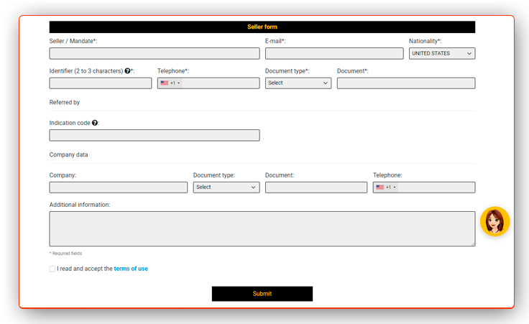Image resolution: width=529 pixels, height=324 pixels.
Task: Click the '* Required fields' note
Action: tap(66, 253)
